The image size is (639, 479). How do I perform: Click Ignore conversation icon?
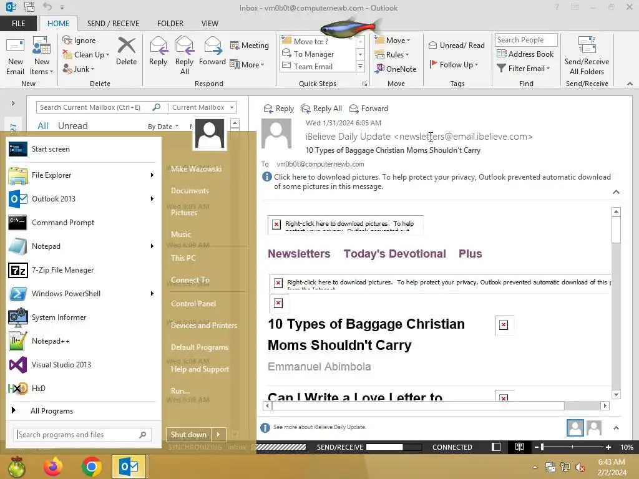(67, 40)
